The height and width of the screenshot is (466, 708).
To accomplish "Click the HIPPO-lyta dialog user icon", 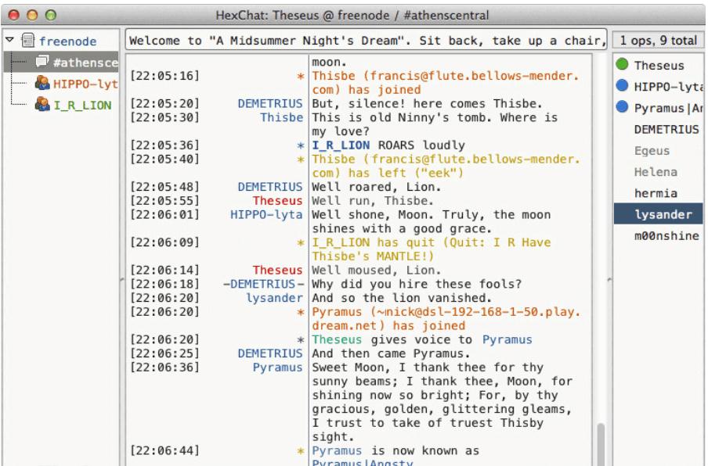I will 42,83.
